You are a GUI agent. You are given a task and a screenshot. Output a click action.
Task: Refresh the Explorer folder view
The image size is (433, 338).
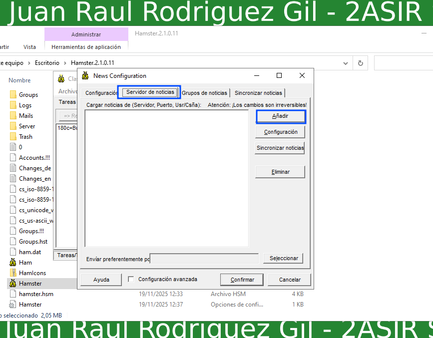[361, 63]
